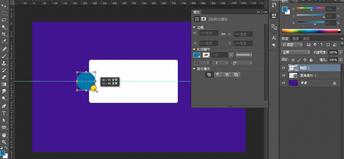Screen dimensions: 344x159
Task: Select the Hand tool
Action: 4,135
